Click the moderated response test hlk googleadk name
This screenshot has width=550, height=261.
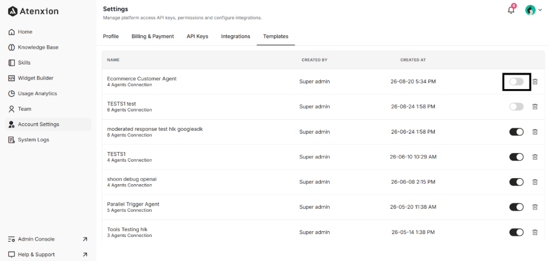pyautogui.click(x=155, y=129)
